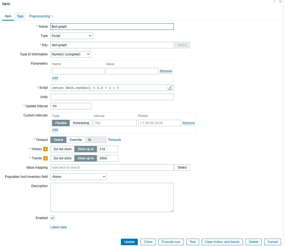Switch to the Tags tab
Image resolution: width=284 pixels, height=246 pixels.
(20, 16)
